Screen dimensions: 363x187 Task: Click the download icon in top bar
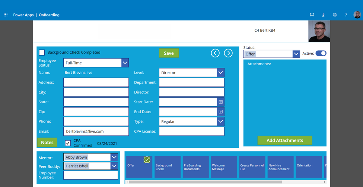click(323, 15)
